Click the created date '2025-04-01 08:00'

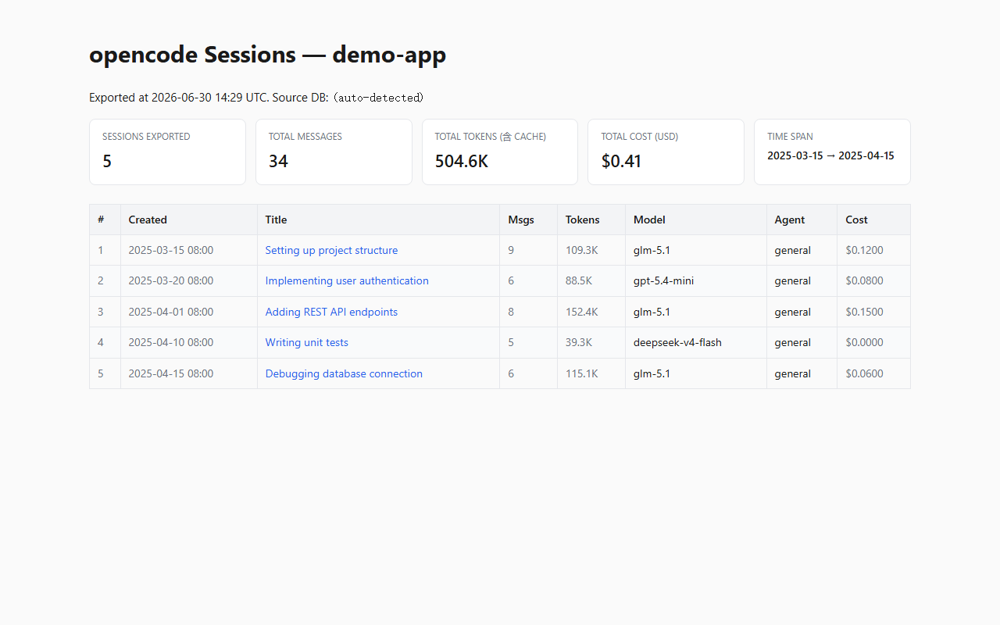[x=171, y=312]
